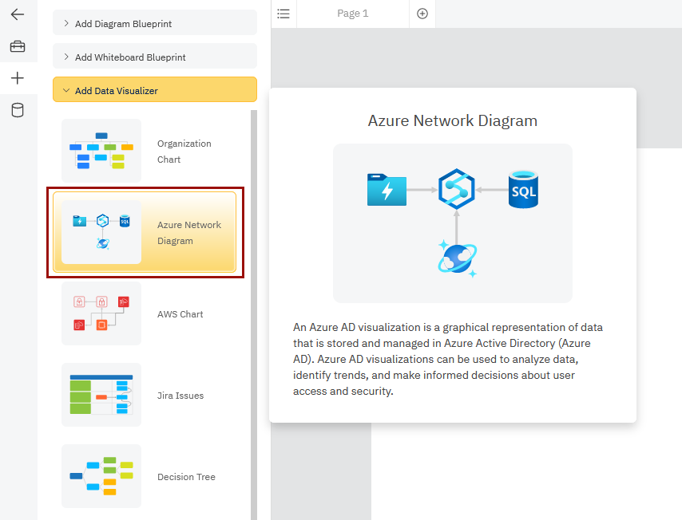
Task: Switch to the Page 1 tab
Action: point(352,14)
